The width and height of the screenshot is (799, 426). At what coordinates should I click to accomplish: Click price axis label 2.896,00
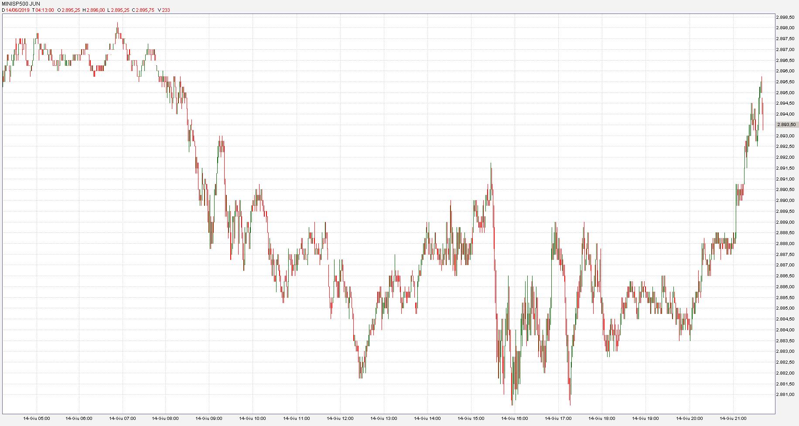click(x=785, y=71)
